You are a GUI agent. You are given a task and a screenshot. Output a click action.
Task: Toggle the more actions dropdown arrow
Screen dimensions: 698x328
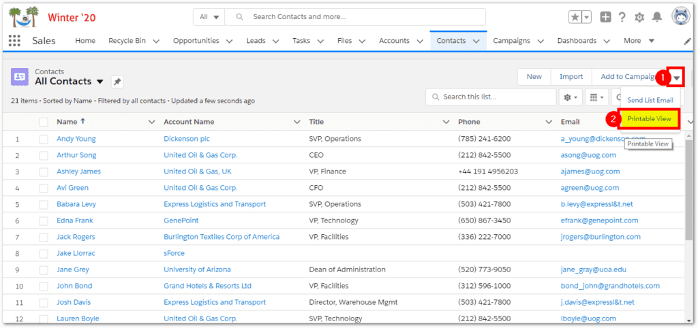[677, 78]
